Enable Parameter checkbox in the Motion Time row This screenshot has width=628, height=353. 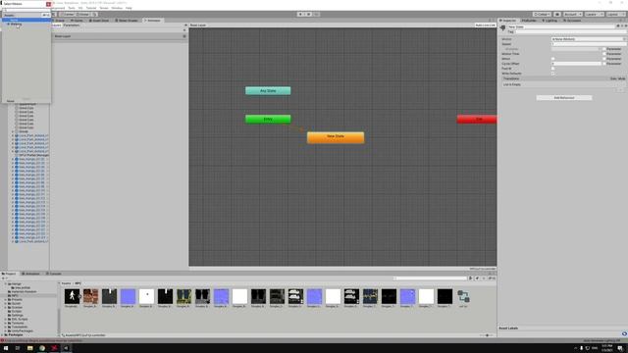coord(604,54)
